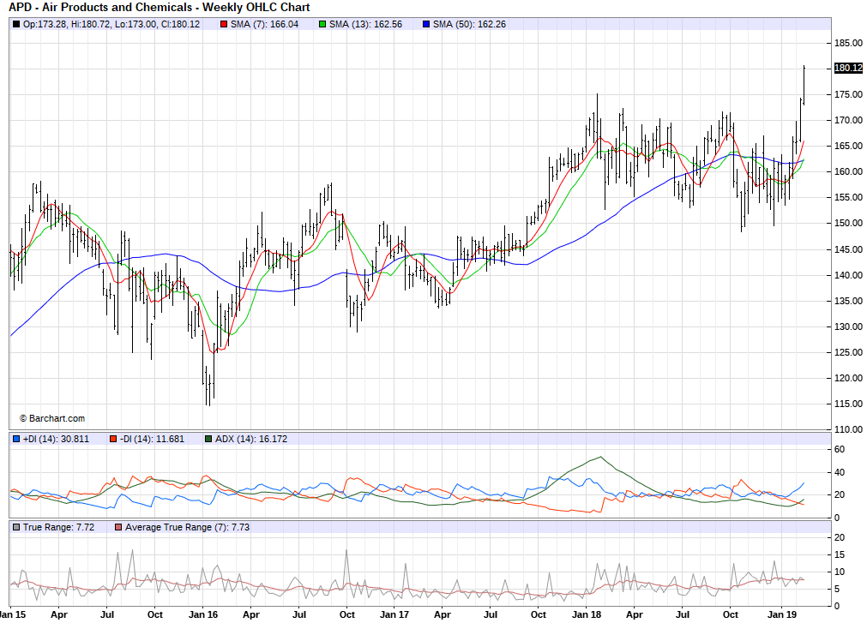Image resolution: width=867 pixels, height=641 pixels.
Task: Click the Barchart.com copyright text
Action: [x=52, y=419]
